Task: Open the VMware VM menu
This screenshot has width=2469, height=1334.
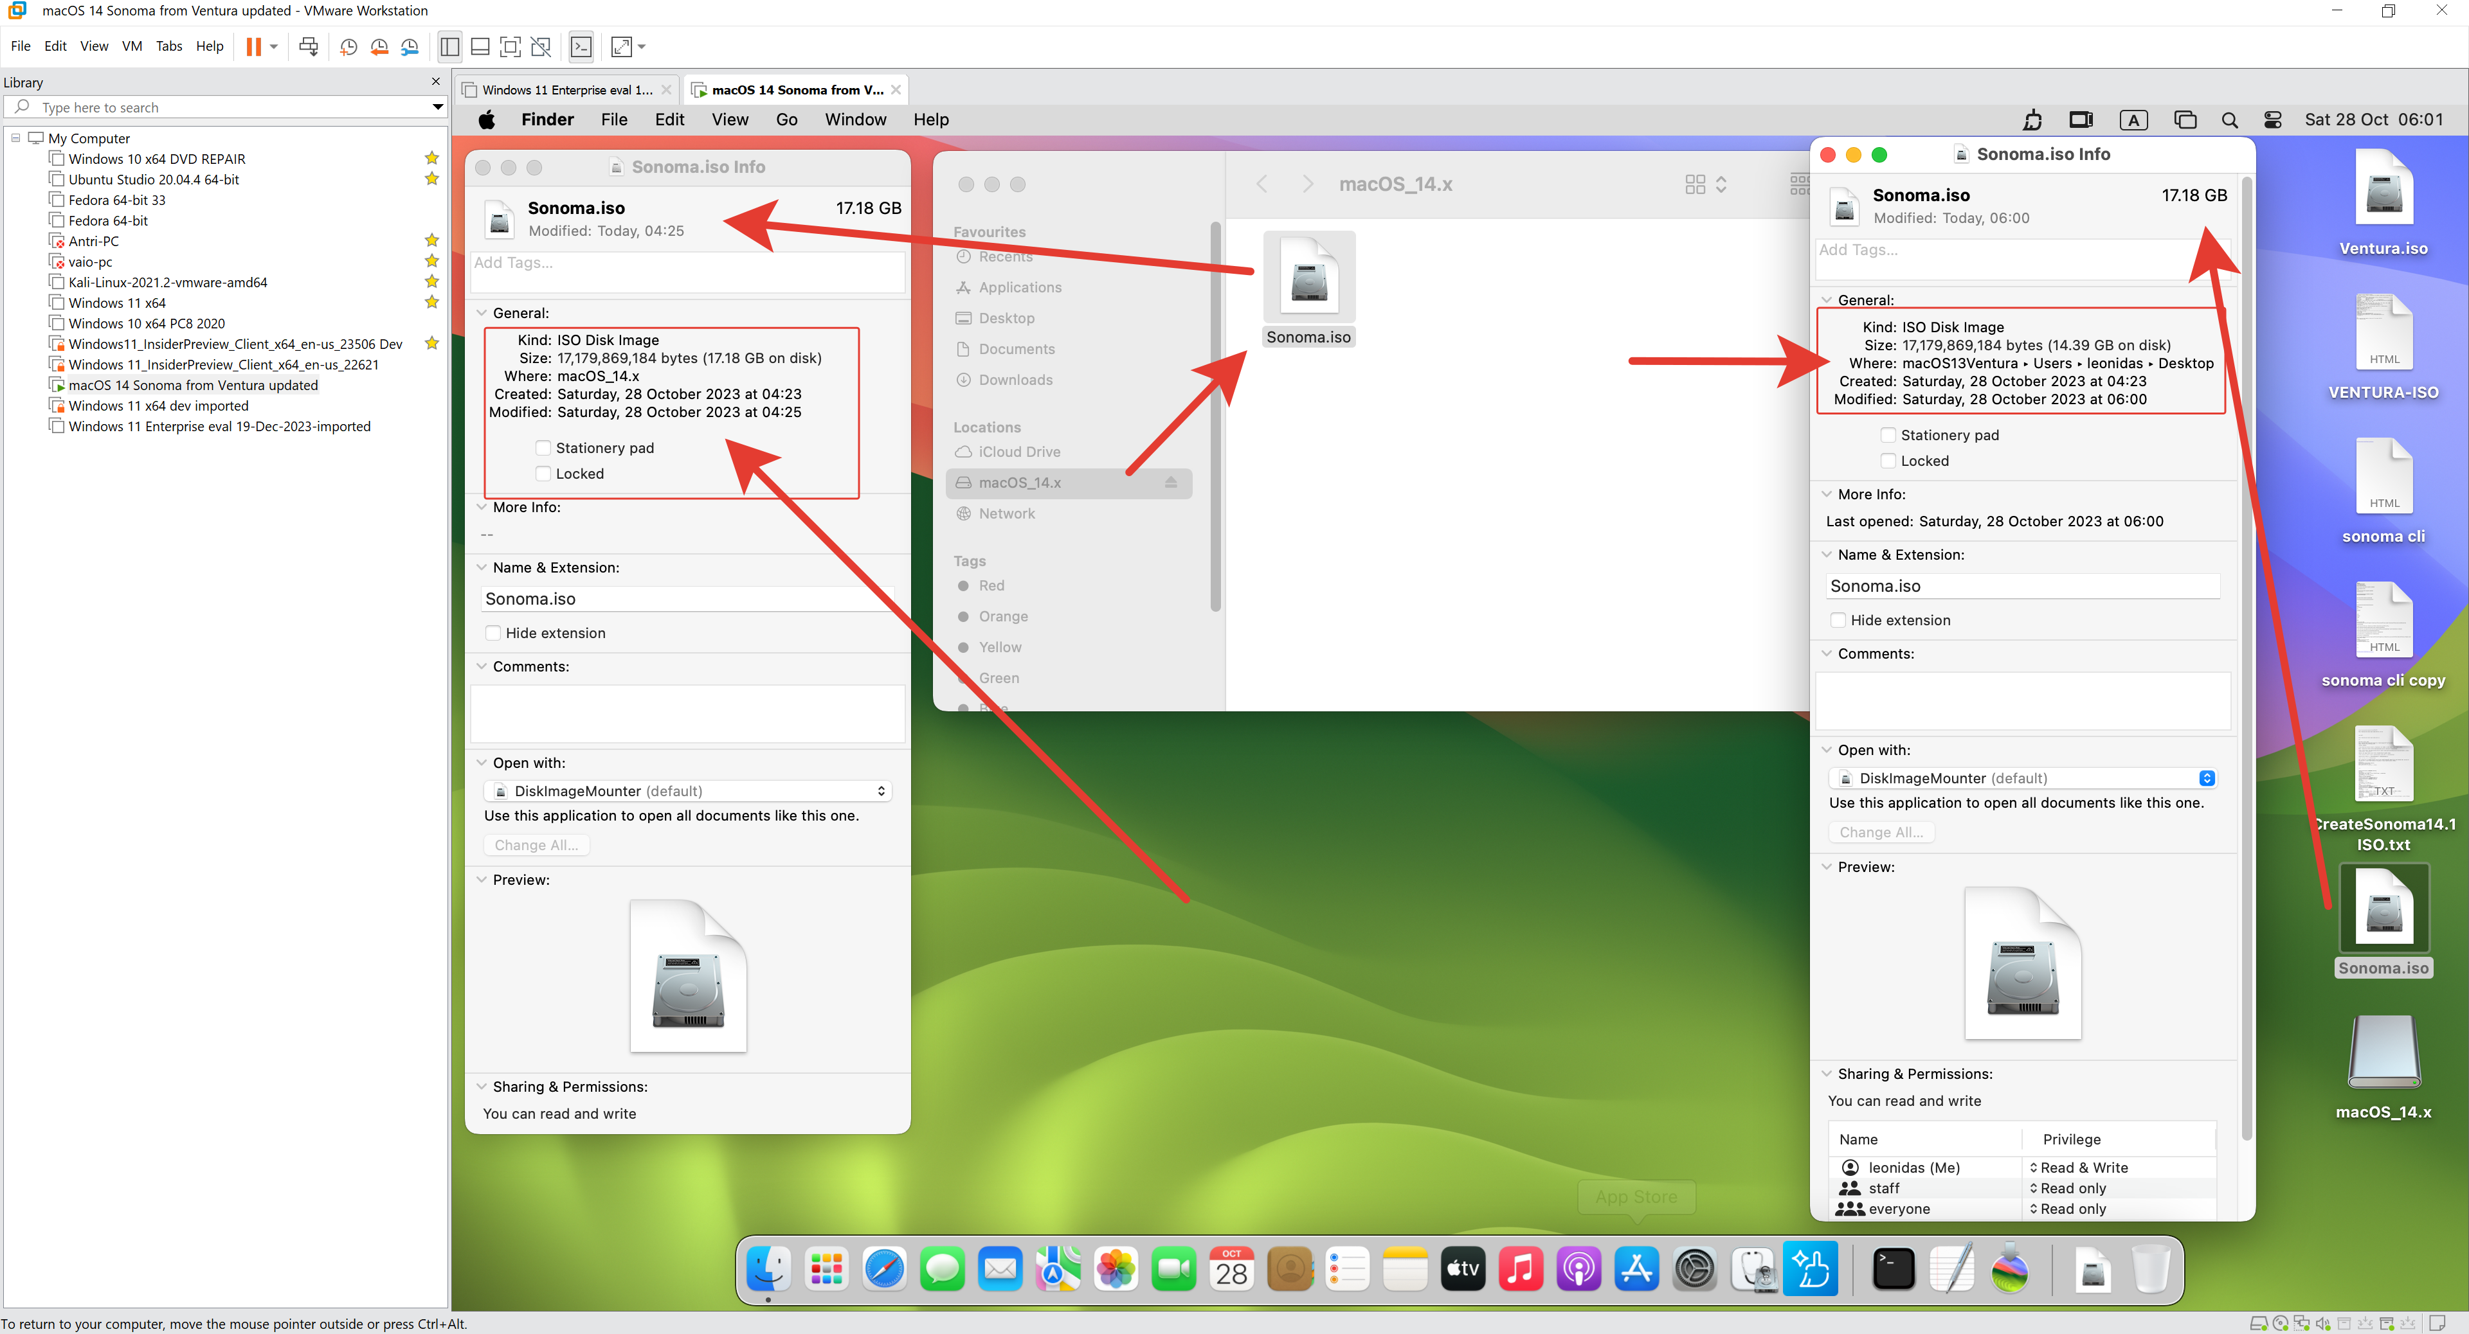Action: point(131,46)
